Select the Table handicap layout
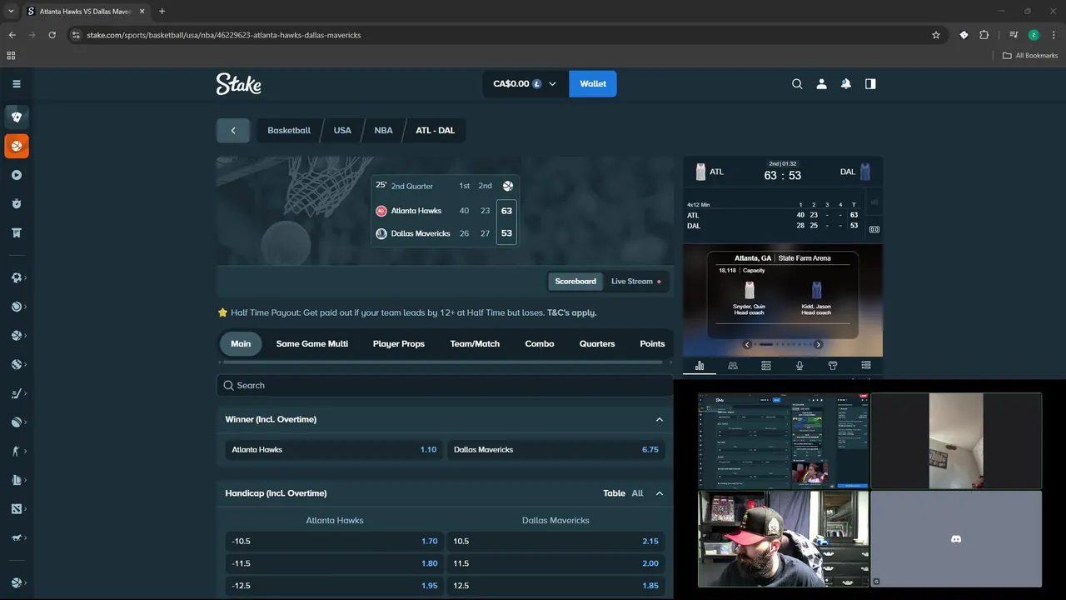Image resolution: width=1066 pixels, height=600 pixels. (614, 493)
